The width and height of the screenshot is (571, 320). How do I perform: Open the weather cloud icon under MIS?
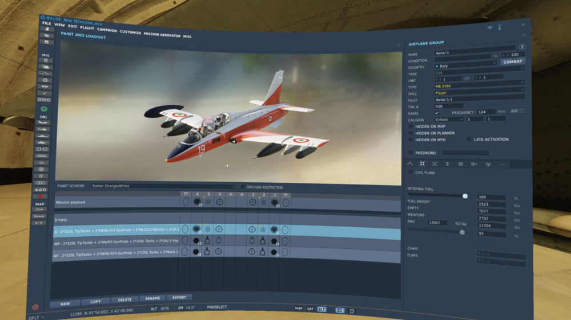[46, 67]
